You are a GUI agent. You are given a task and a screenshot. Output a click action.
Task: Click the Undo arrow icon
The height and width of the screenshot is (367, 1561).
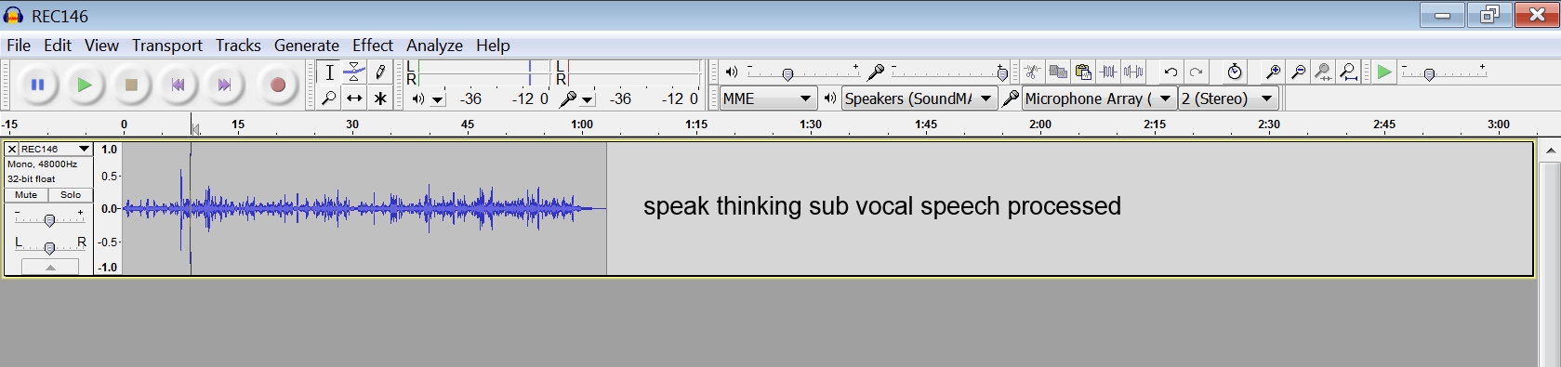1171,72
